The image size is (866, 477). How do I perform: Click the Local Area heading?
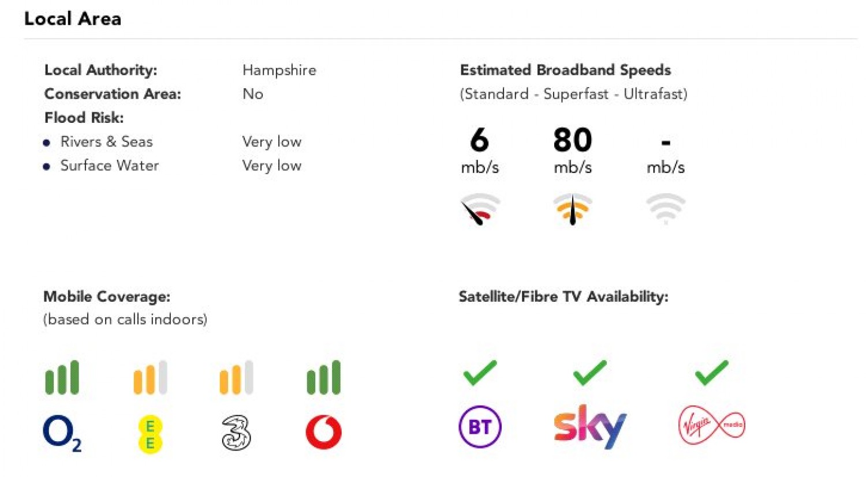click(x=73, y=19)
